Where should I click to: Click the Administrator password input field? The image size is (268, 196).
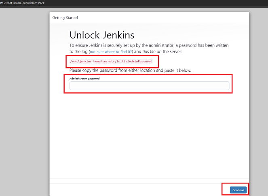[x=149, y=86]
